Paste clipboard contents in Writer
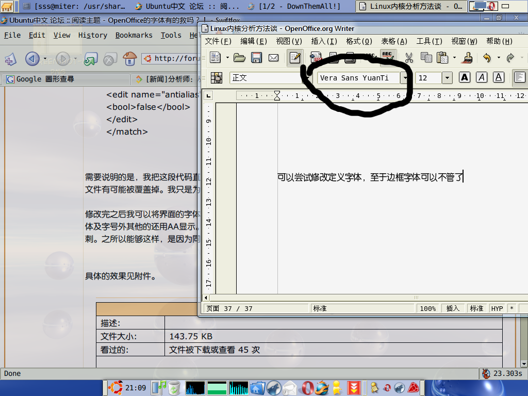Viewport: 528px width, 396px height. pos(442,58)
